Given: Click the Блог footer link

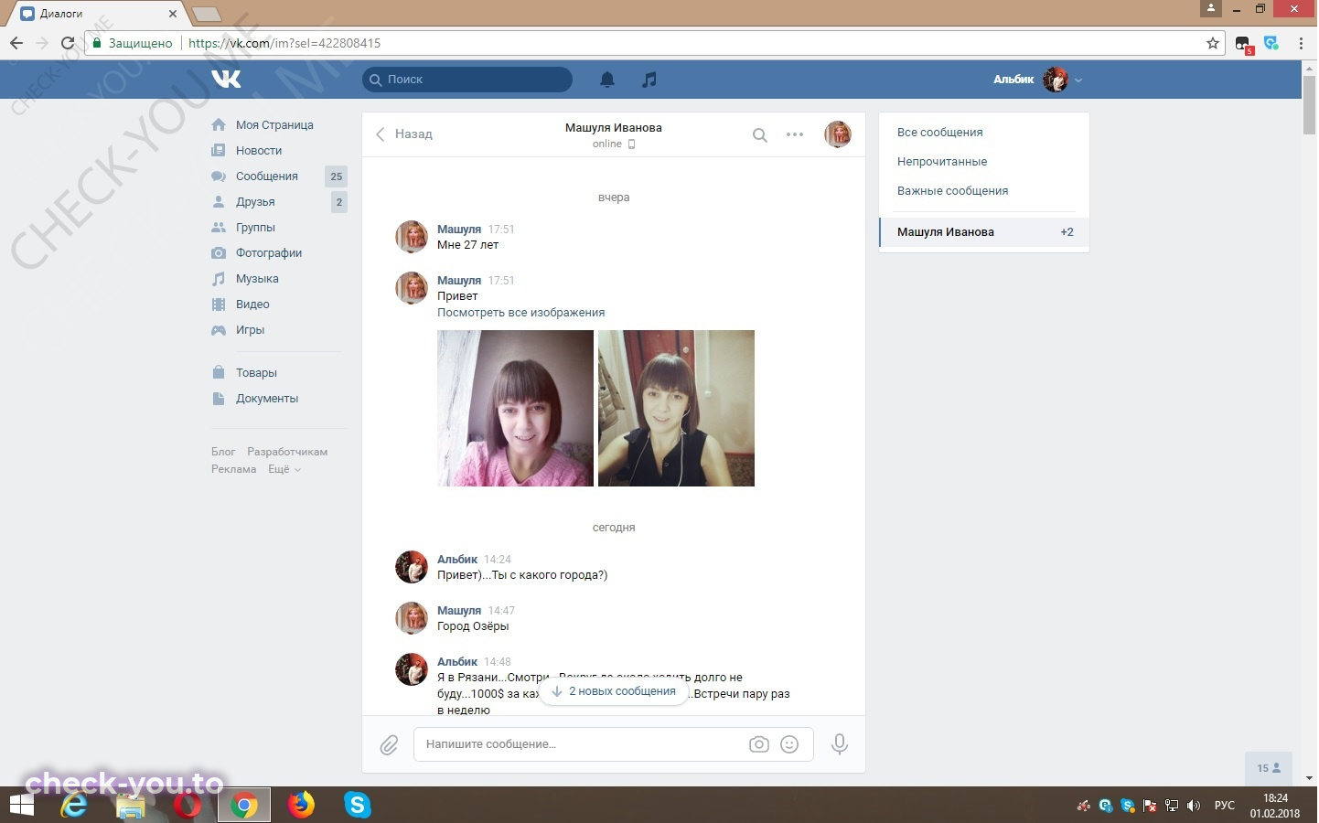Looking at the screenshot, I should pos(223,452).
